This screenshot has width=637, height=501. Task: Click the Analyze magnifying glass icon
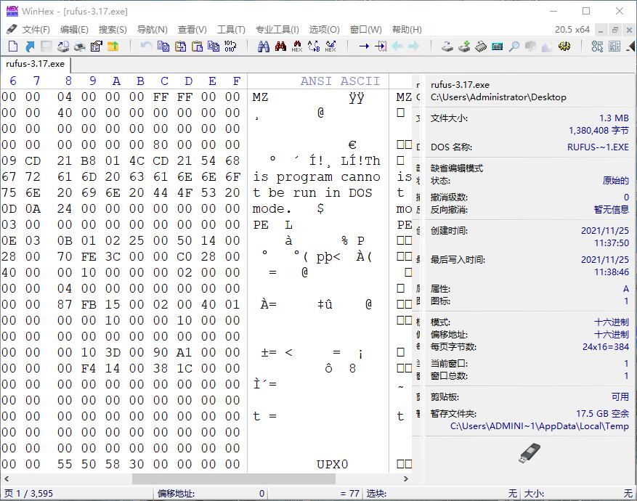point(514,46)
